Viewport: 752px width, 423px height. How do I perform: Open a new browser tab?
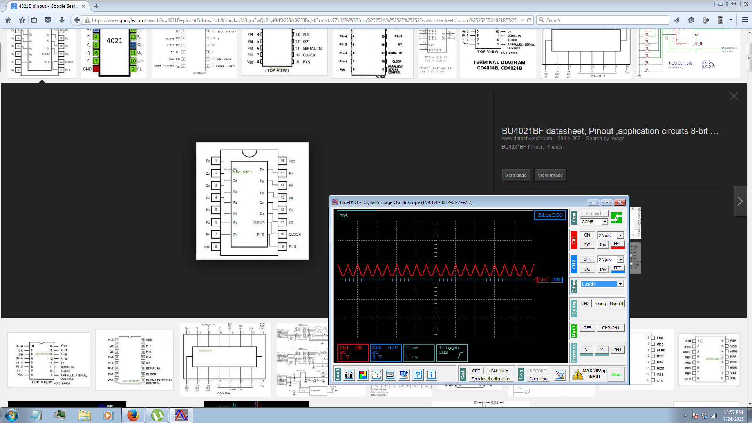(96, 6)
